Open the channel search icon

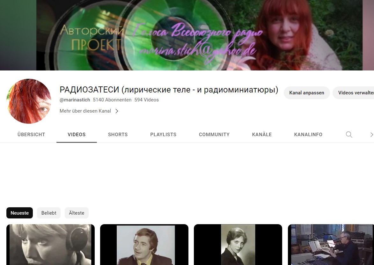[349, 134]
